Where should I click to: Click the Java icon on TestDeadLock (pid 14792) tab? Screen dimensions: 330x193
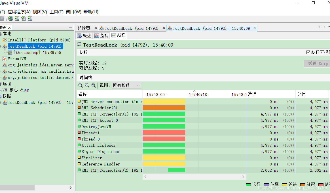click(x=101, y=28)
